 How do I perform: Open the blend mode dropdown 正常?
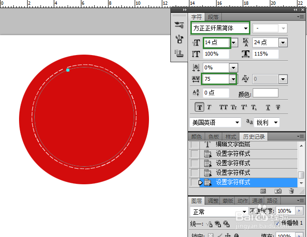219,212
